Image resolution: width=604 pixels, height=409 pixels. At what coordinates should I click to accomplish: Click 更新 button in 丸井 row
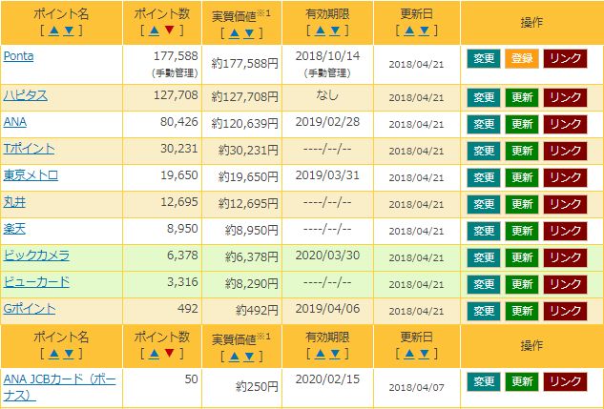point(522,204)
